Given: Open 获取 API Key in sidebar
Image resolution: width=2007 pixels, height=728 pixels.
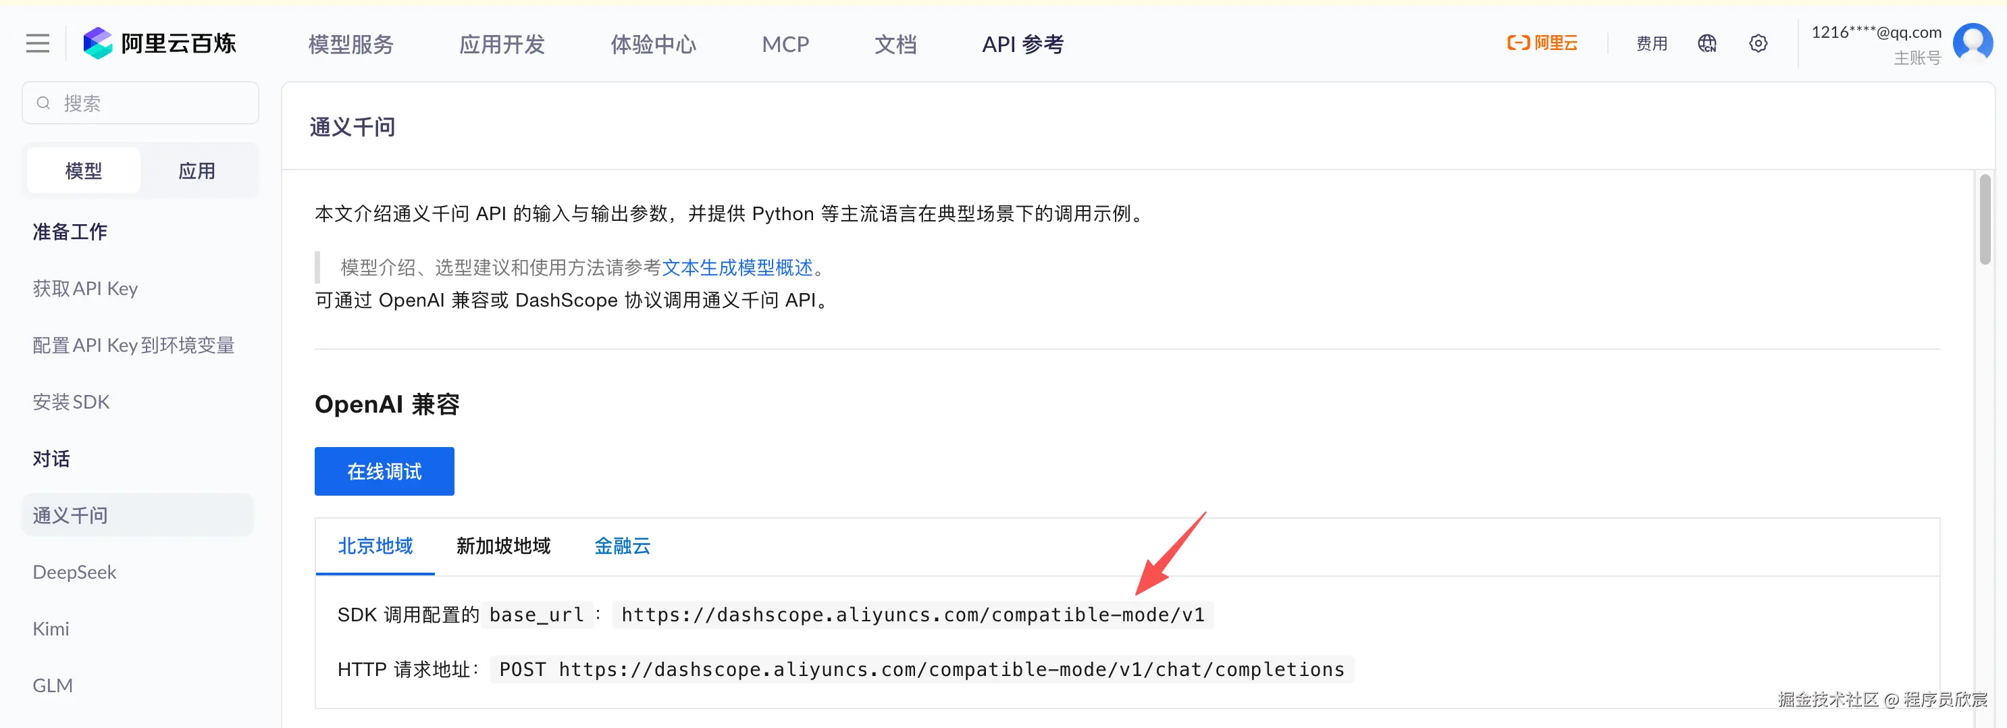Looking at the screenshot, I should (86, 288).
